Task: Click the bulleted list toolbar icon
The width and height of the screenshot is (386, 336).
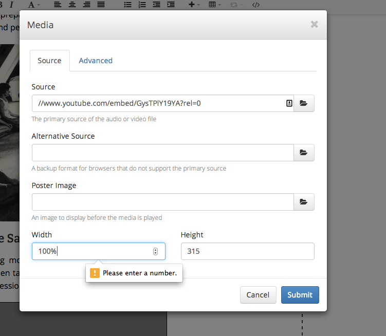Action: (127, 5)
